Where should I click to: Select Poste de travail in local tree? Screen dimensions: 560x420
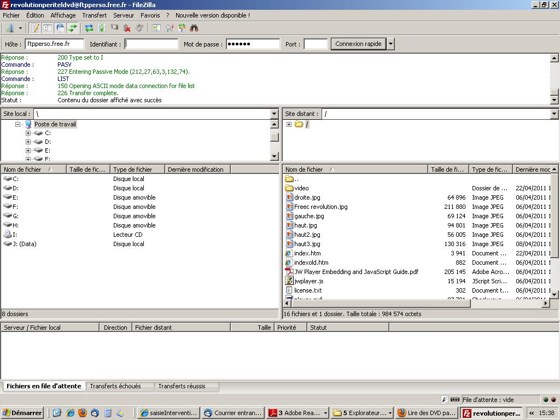55,124
